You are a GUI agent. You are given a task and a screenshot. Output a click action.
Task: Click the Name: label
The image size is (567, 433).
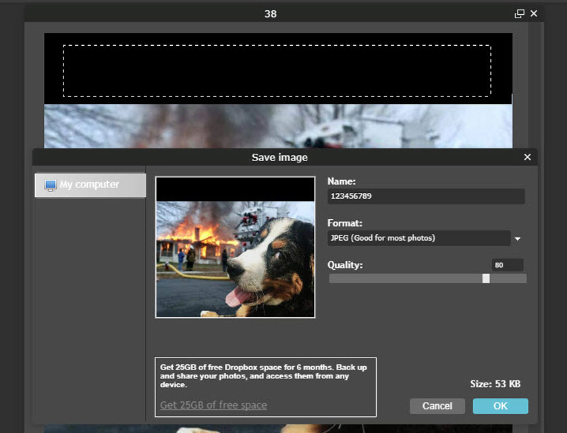coord(342,181)
